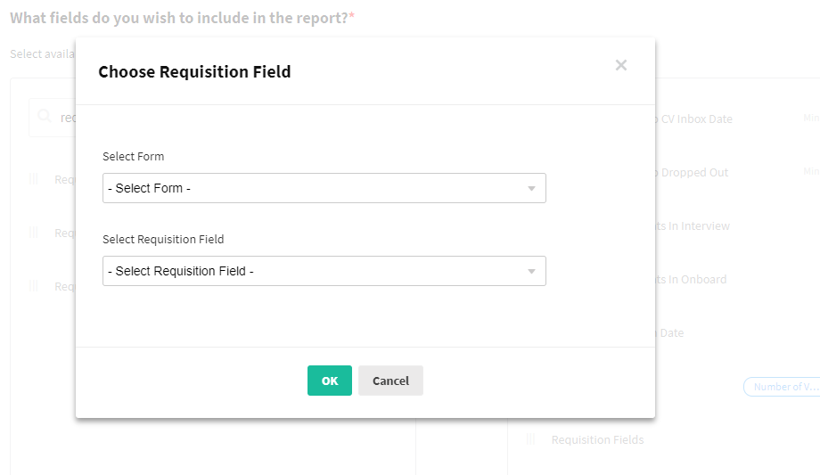Open the Select Form combo box
The image size is (820, 475).
[x=324, y=188]
